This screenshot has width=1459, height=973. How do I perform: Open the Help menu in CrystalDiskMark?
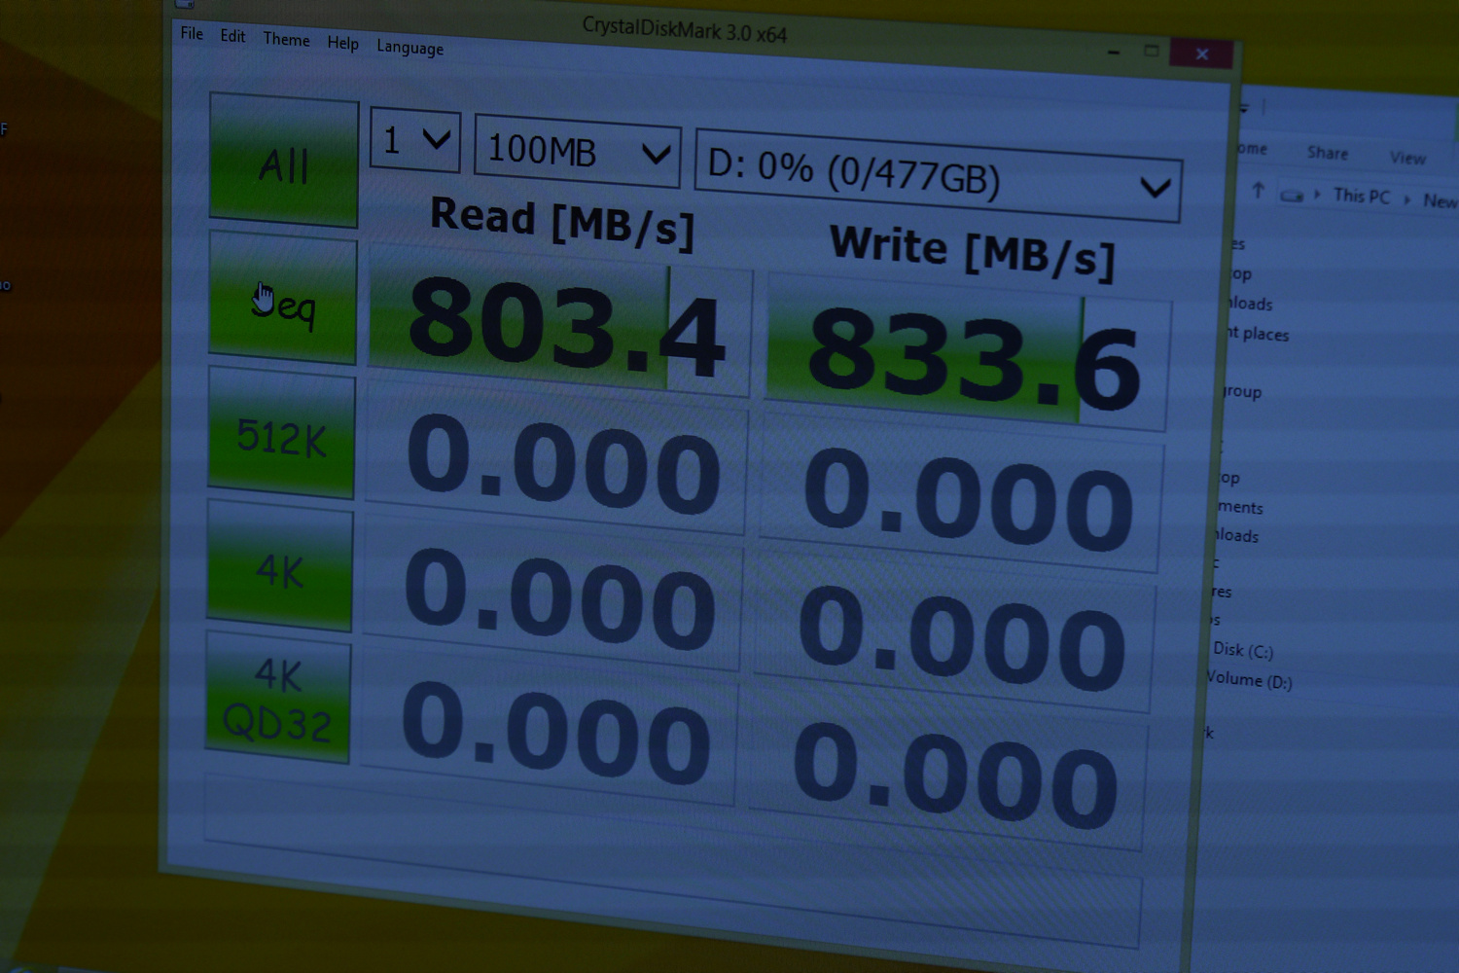[x=342, y=43]
